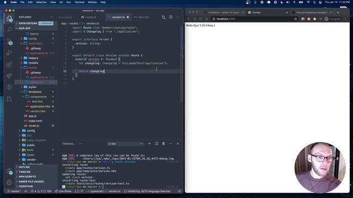Reload the page in the browser window

click(200, 19)
